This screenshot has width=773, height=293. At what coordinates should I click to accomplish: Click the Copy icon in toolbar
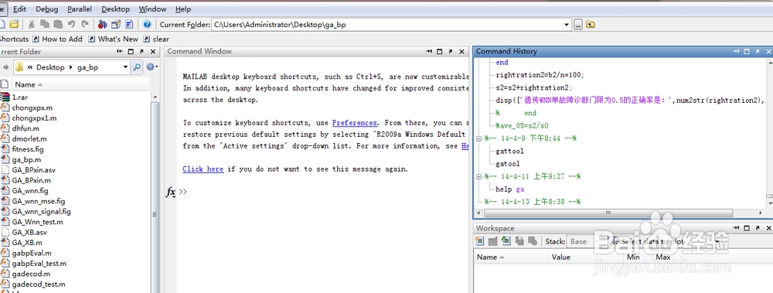pyautogui.click(x=45, y=24)
